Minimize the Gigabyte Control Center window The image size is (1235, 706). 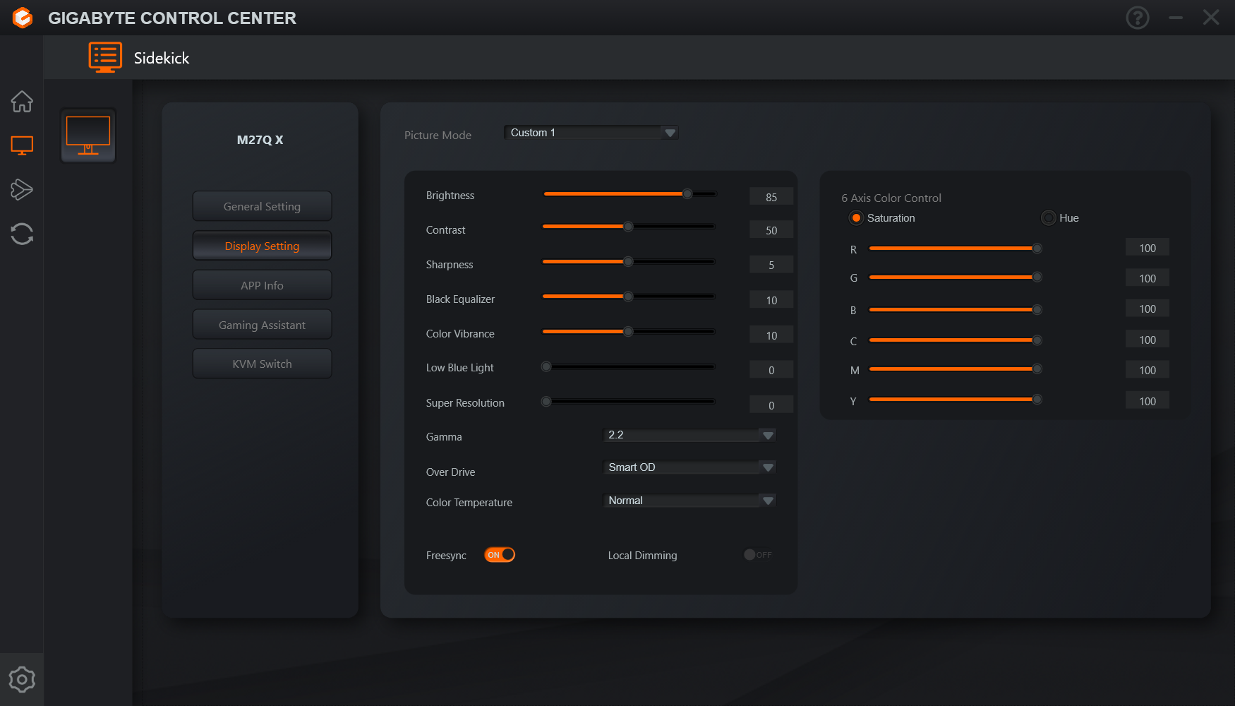(x=1176, y=18)
